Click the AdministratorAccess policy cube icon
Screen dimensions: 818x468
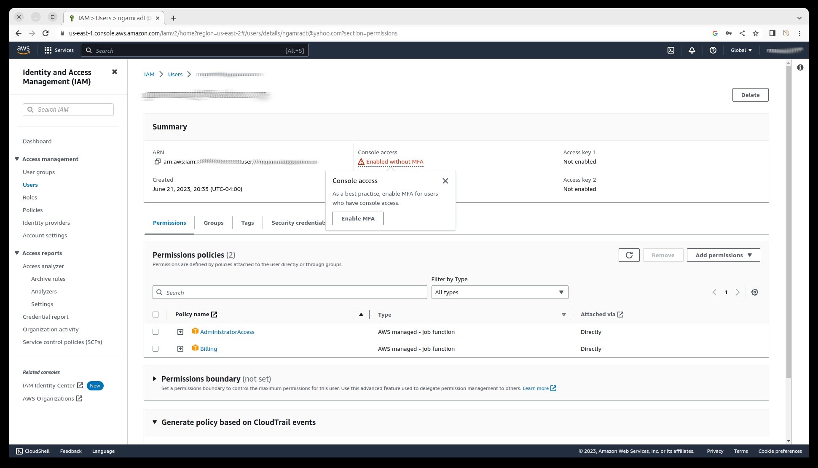pos(195,331)
